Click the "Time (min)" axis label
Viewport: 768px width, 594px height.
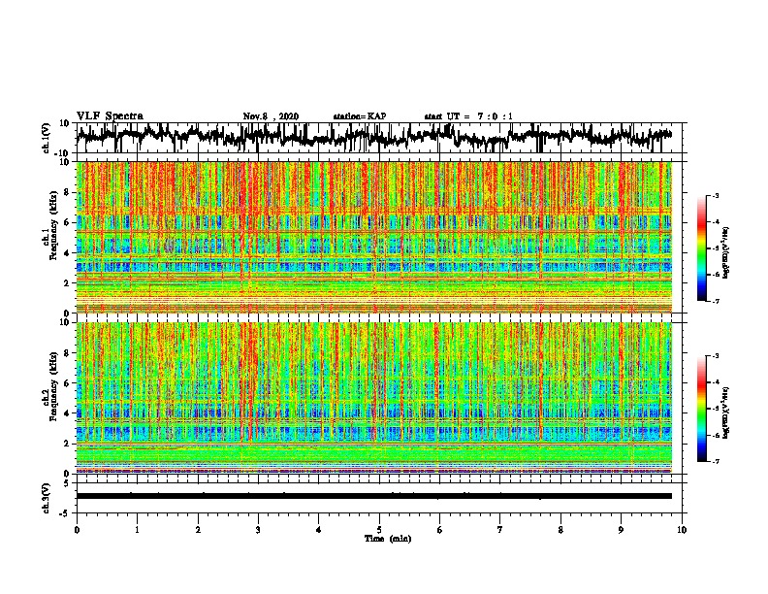pos(388,539)
